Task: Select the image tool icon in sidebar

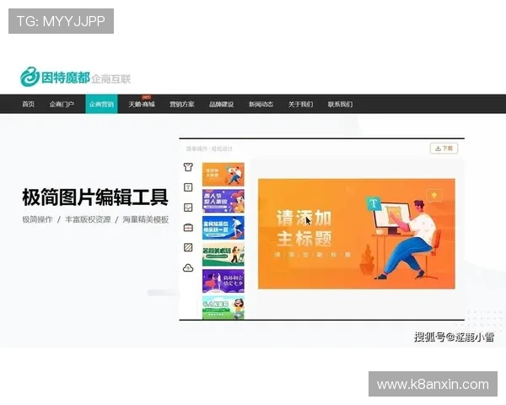Action: (188, 208)
